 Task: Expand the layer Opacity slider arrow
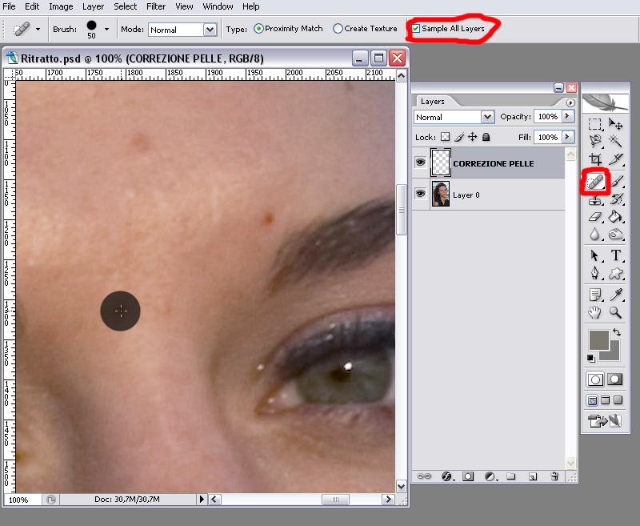[567, 117]
